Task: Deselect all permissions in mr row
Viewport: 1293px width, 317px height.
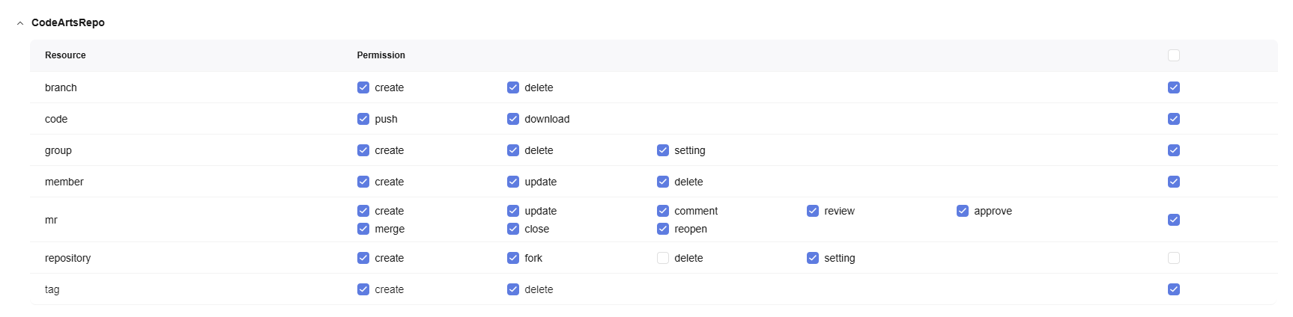Action: (x=1174, y=220)
